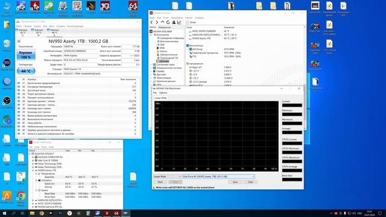Switch to the Меню tab in AIDA64

coord(153,27)
